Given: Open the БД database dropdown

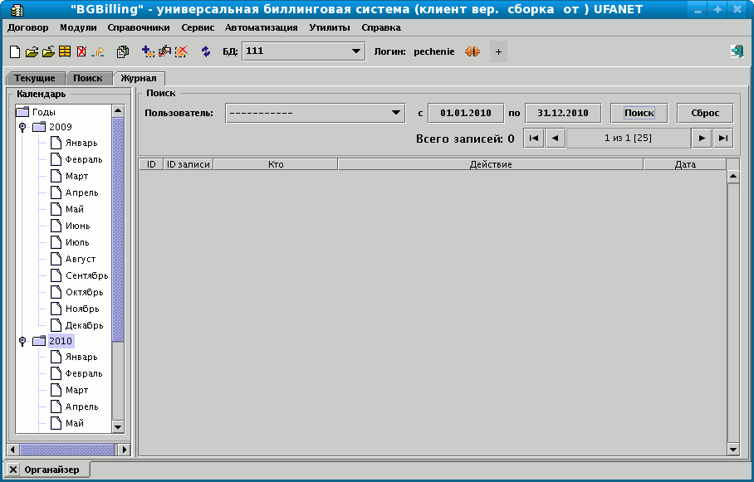Looking at the screenshot, I should coord(356,51).
